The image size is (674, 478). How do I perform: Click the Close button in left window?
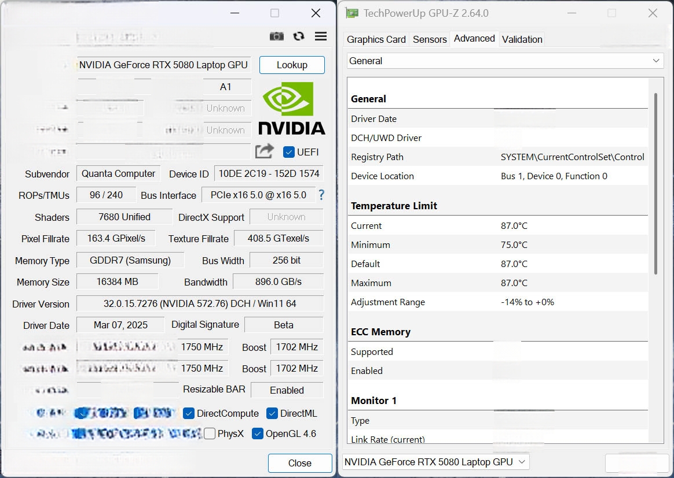300,463
